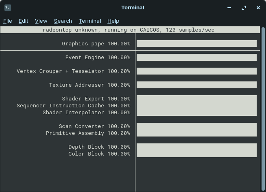Click the Vertex Grouper + Tesselator bar
Viewport: 266px width, 192px height.
click(196, 71)
